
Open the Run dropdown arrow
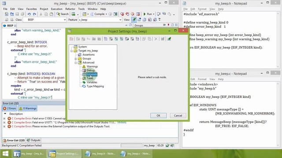pyautogui.click(x=154, y=14)
